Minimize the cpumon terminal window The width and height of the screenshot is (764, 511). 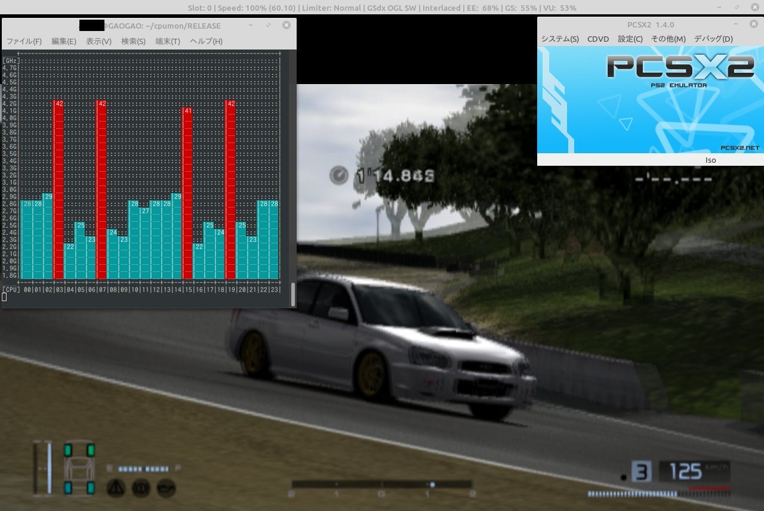click(x=249, y=26)
